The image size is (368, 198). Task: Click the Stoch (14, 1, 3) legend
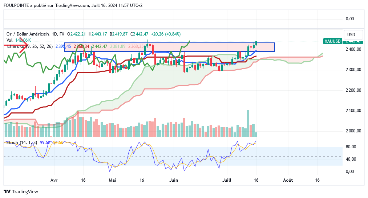click(21, 143)
